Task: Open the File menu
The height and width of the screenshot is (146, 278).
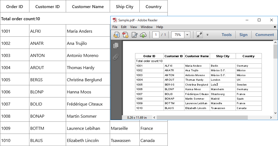Action: [x=115, y=27]
